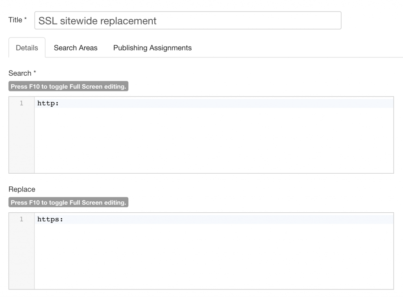Click the 'https:' text in Replace editor
This screenshot has width=403, height=297.
click(50, 219)
